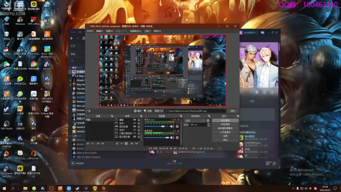Viewport: 341px width, 192px height.
Task: Toggle visibility of the 选手1 source
Action: pos(134,123)
